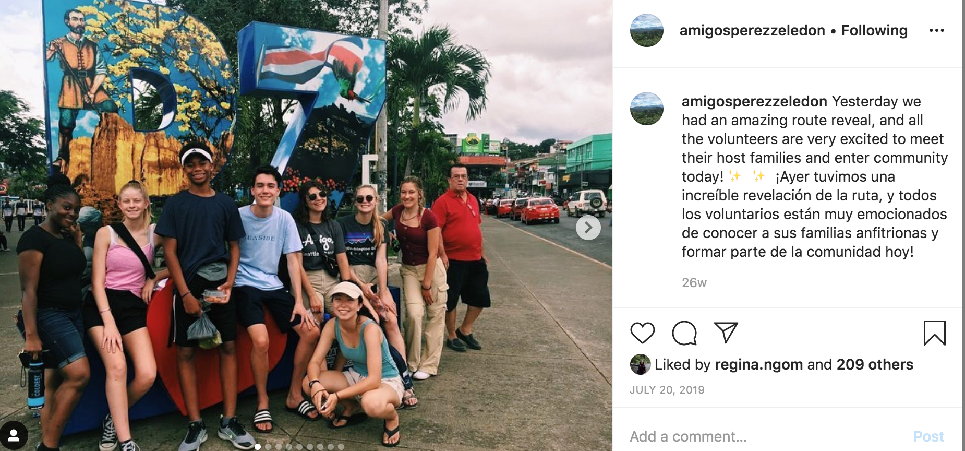Open amigosperezzeledon username in header
The image size is (965, 451).
pyautogui.click(x=752, y=30)
